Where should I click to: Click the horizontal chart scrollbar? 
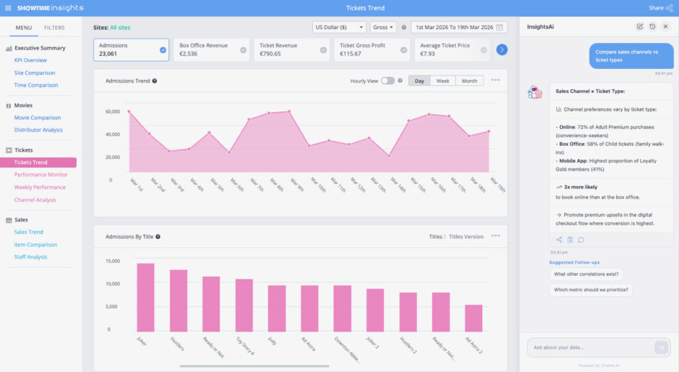click(x=254, y=366)
